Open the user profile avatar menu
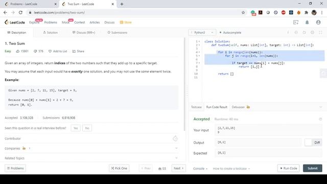 318,22
